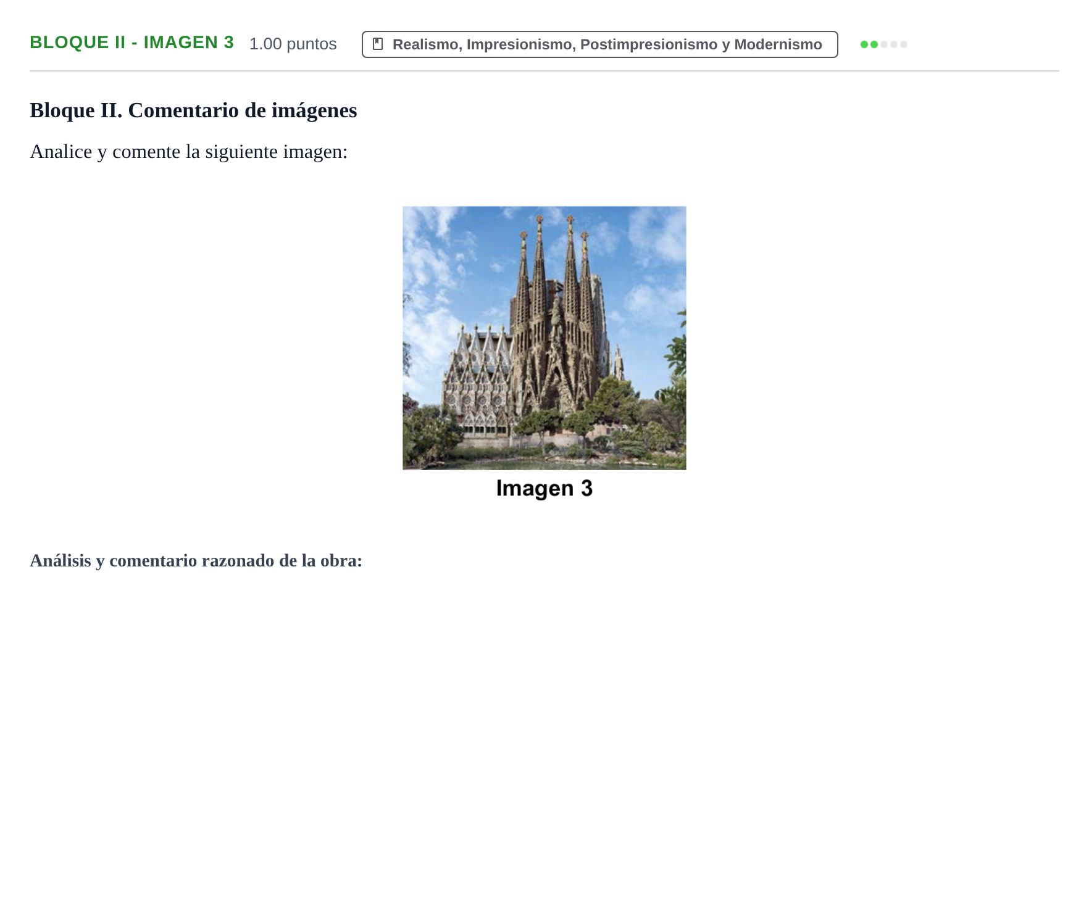Click the 'Imagen 3' caption

coord(544,489)
